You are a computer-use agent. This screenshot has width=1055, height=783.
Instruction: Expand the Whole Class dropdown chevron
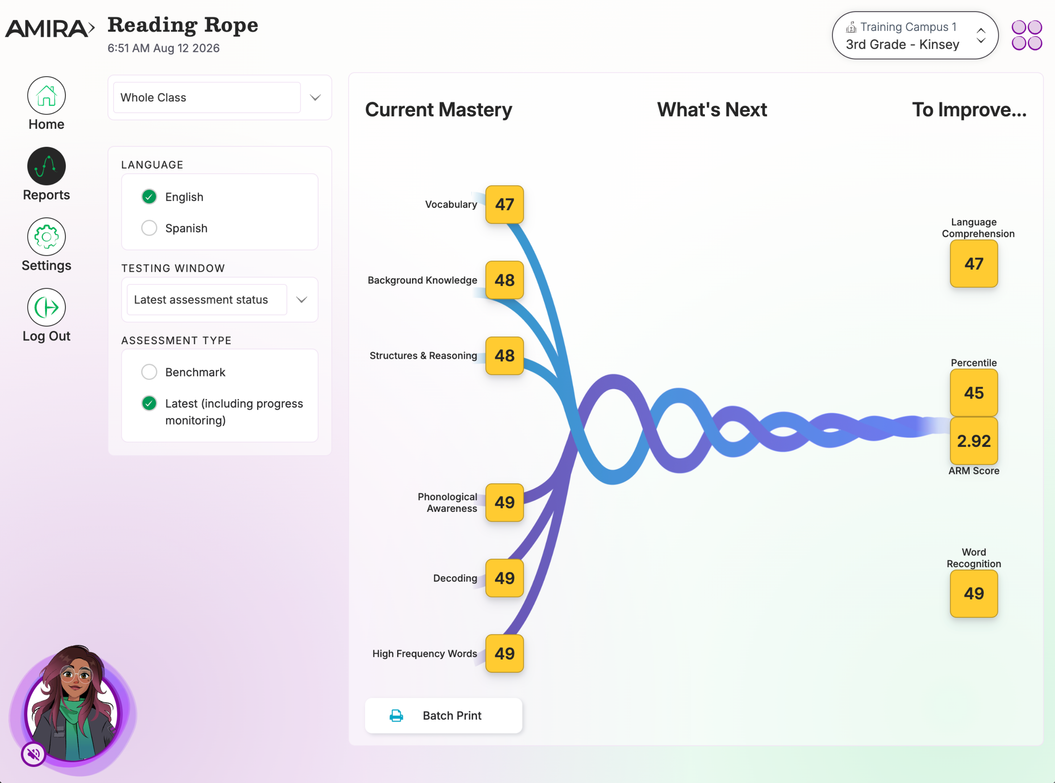tap(315, 98)
